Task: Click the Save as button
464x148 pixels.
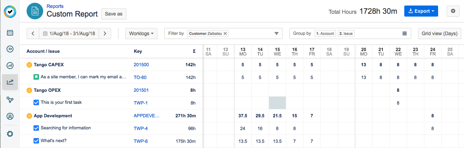Action: (114, 14)
